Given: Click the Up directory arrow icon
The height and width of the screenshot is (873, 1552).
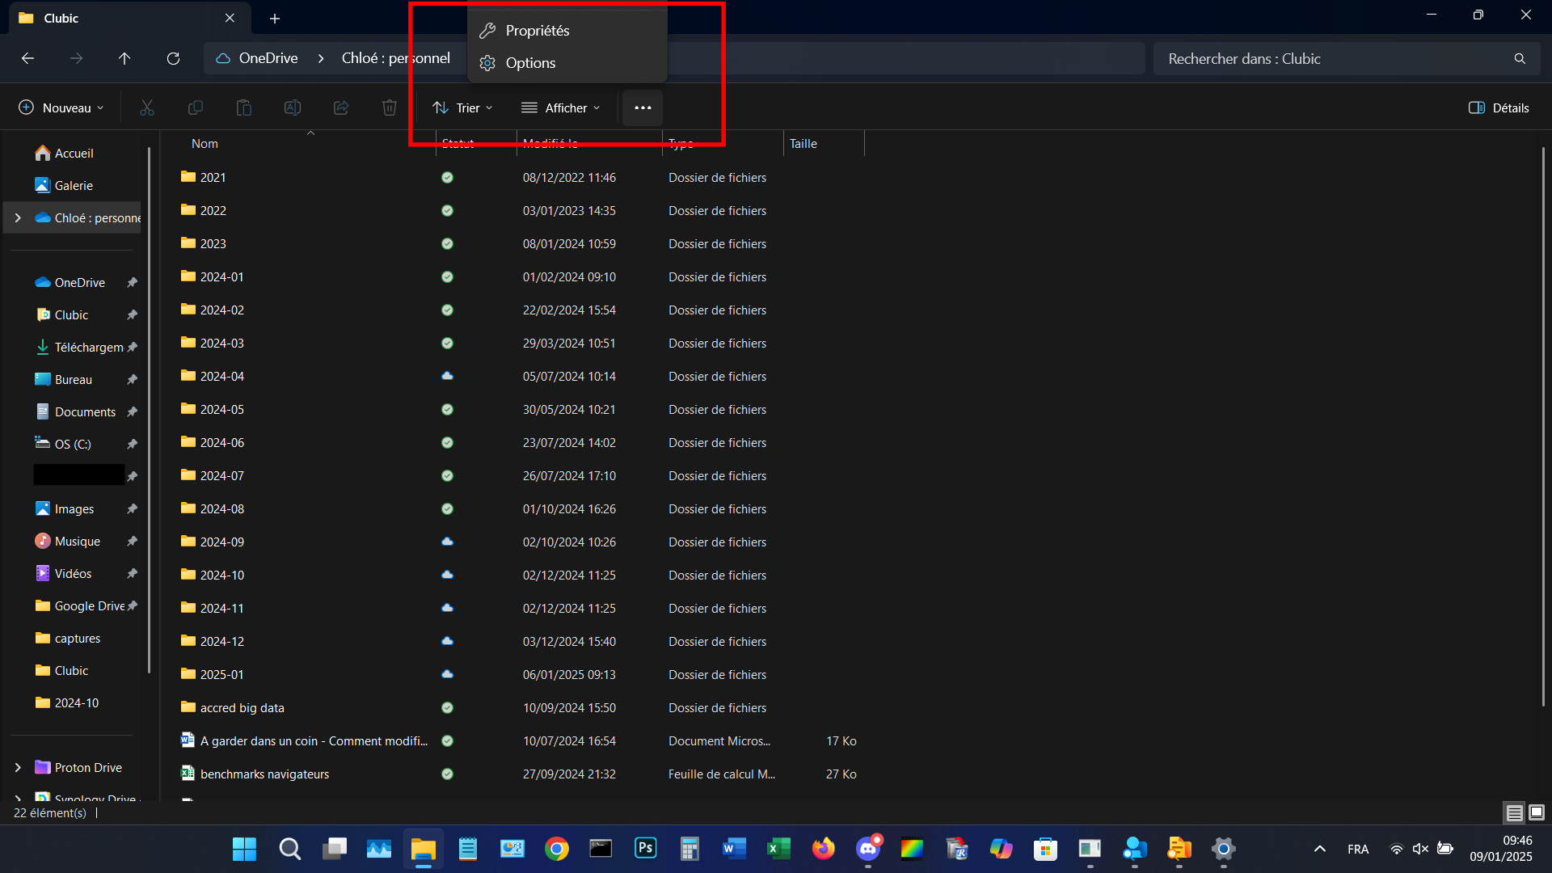Looking at the screenshot, I should 124,58.
